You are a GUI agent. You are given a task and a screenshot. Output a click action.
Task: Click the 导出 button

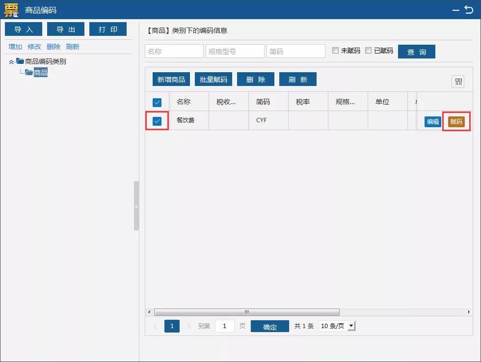(x=66, y=29)
